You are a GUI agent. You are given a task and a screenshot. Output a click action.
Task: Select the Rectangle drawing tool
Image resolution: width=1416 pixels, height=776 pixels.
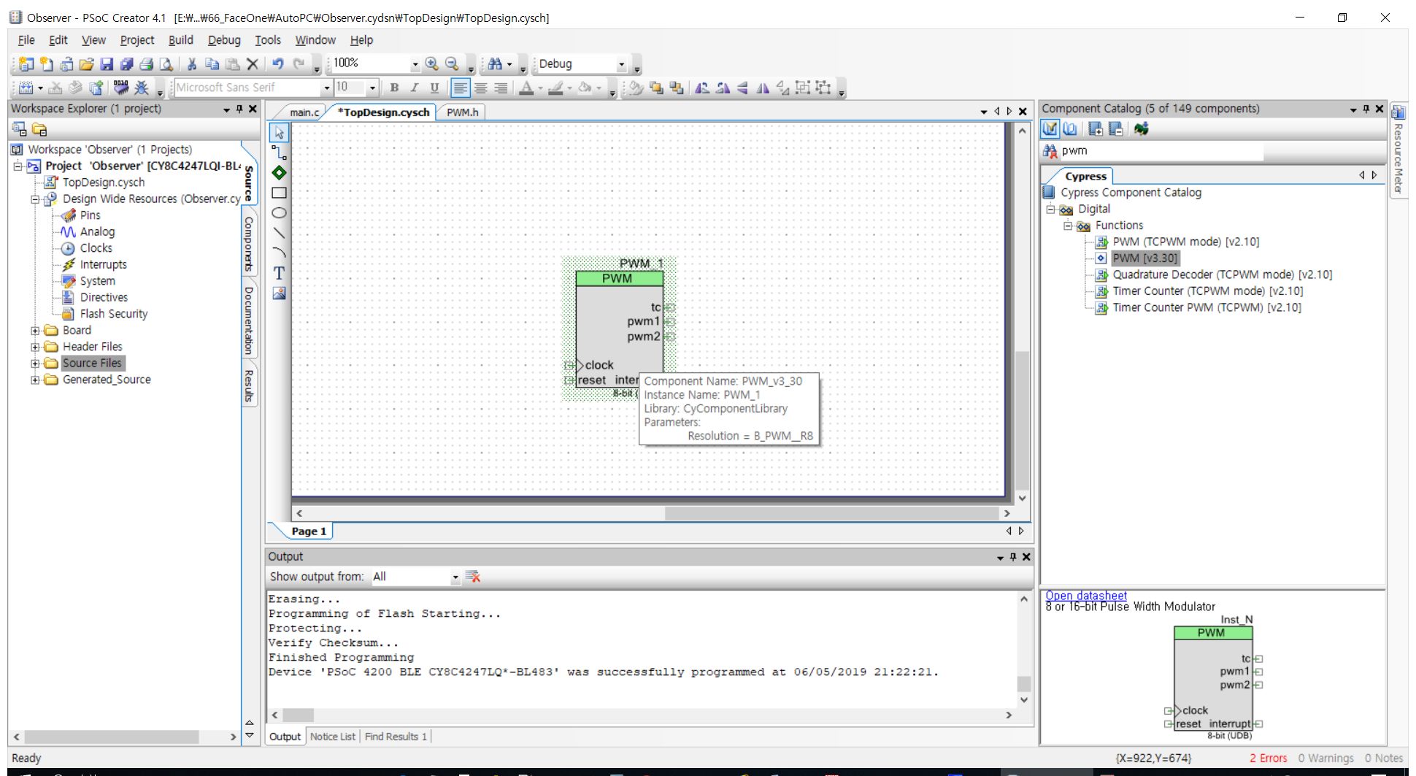pyautogui.click(x=279, y=193)
